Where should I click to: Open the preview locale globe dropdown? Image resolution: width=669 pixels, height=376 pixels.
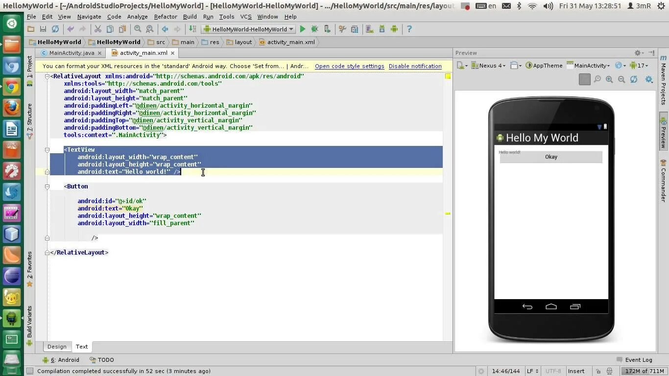(620, 65)
